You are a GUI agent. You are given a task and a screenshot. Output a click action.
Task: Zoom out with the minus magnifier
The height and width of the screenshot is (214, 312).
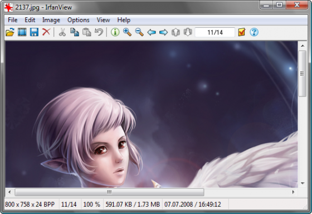click(139, 32)
